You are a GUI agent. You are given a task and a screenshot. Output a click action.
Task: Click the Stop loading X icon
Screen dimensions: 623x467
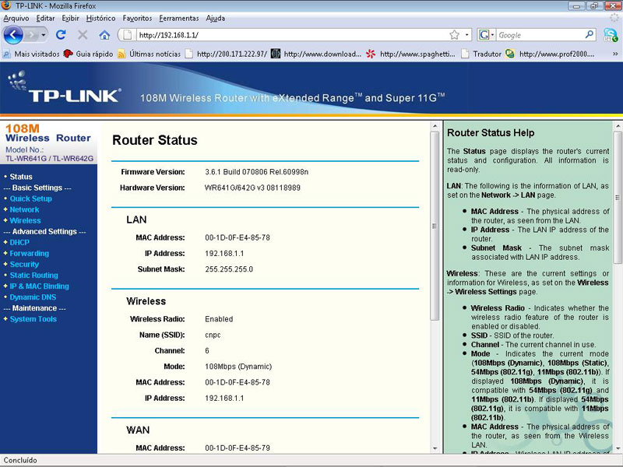pos(83,35)
